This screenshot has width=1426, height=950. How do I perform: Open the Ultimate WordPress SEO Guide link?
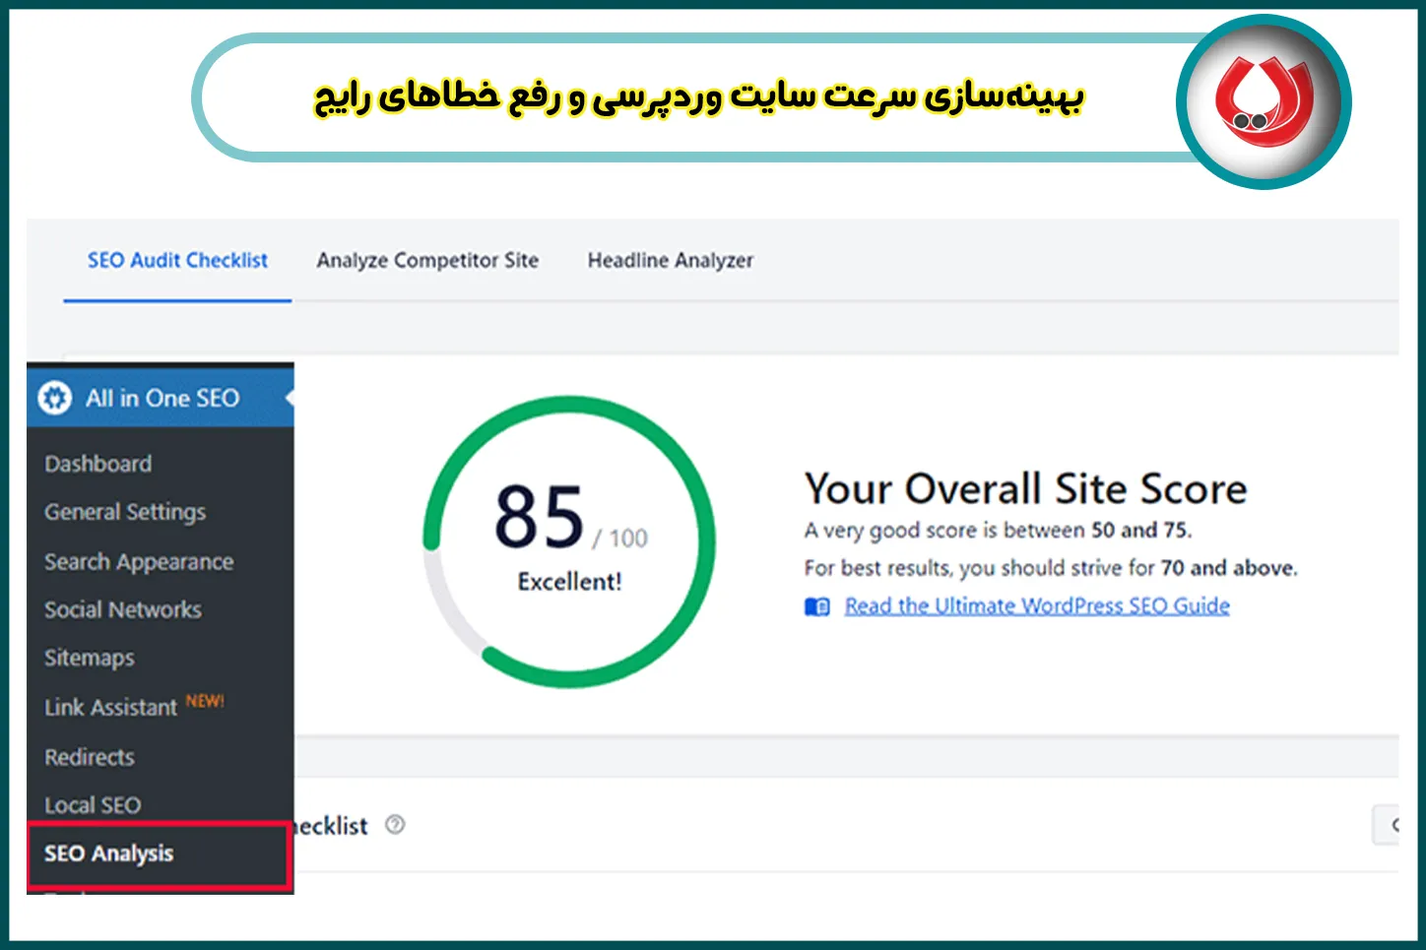coord(1036,605)
